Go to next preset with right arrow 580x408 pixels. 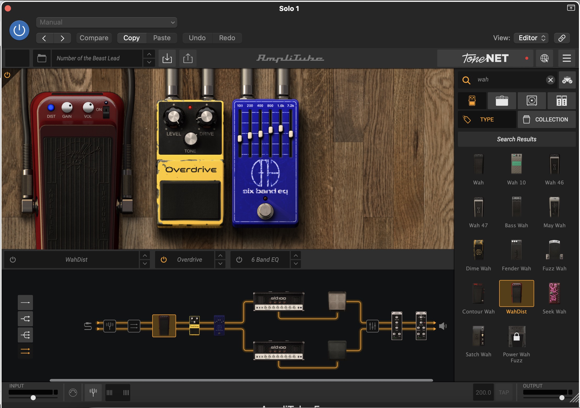[x=62, y=38]
